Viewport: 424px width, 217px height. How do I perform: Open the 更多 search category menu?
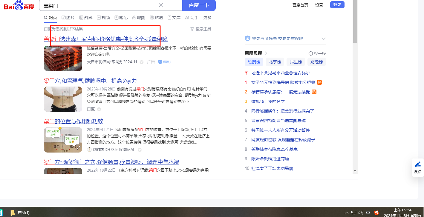(207, 18)
